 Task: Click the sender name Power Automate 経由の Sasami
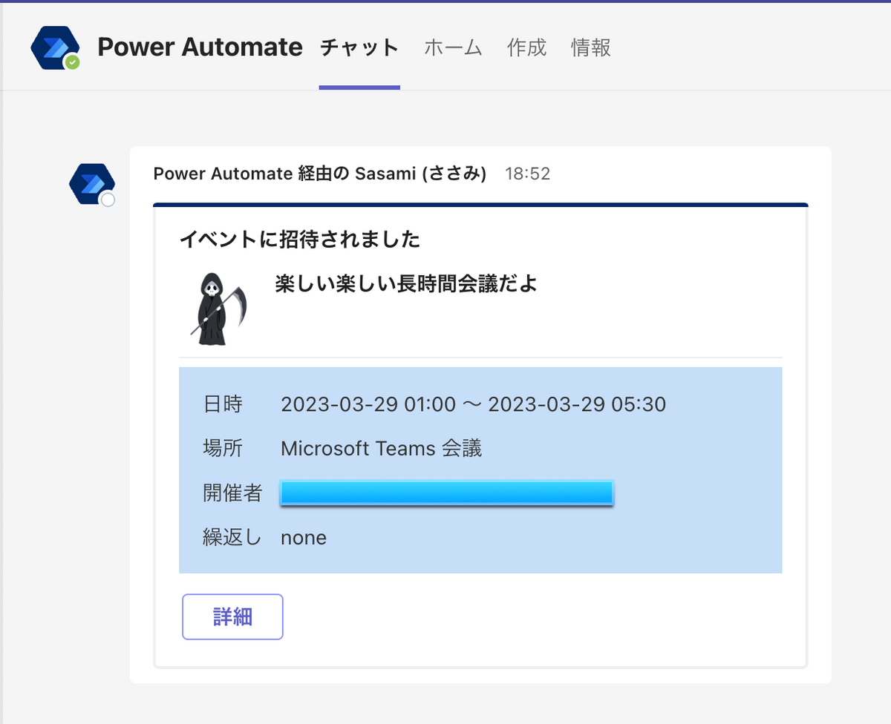[x=319, y=174]
